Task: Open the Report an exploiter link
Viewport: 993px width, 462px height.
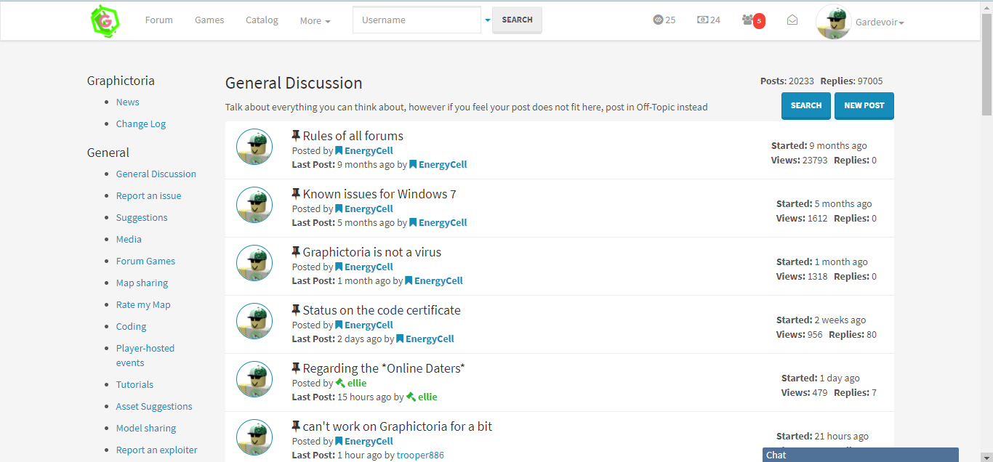Action: (156, 450)
